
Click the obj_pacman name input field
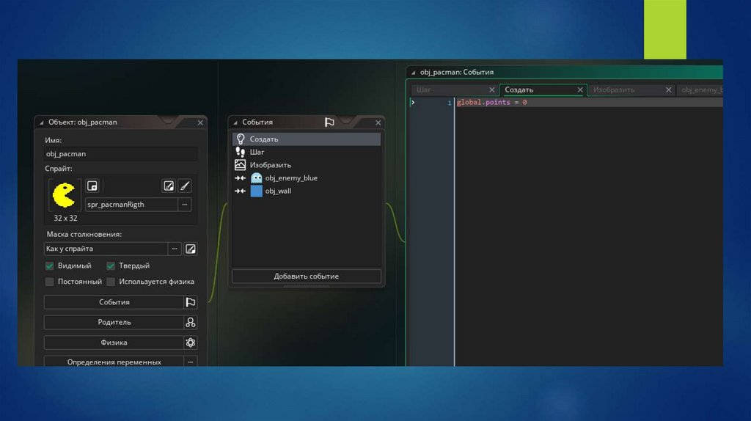pos(120,154)
